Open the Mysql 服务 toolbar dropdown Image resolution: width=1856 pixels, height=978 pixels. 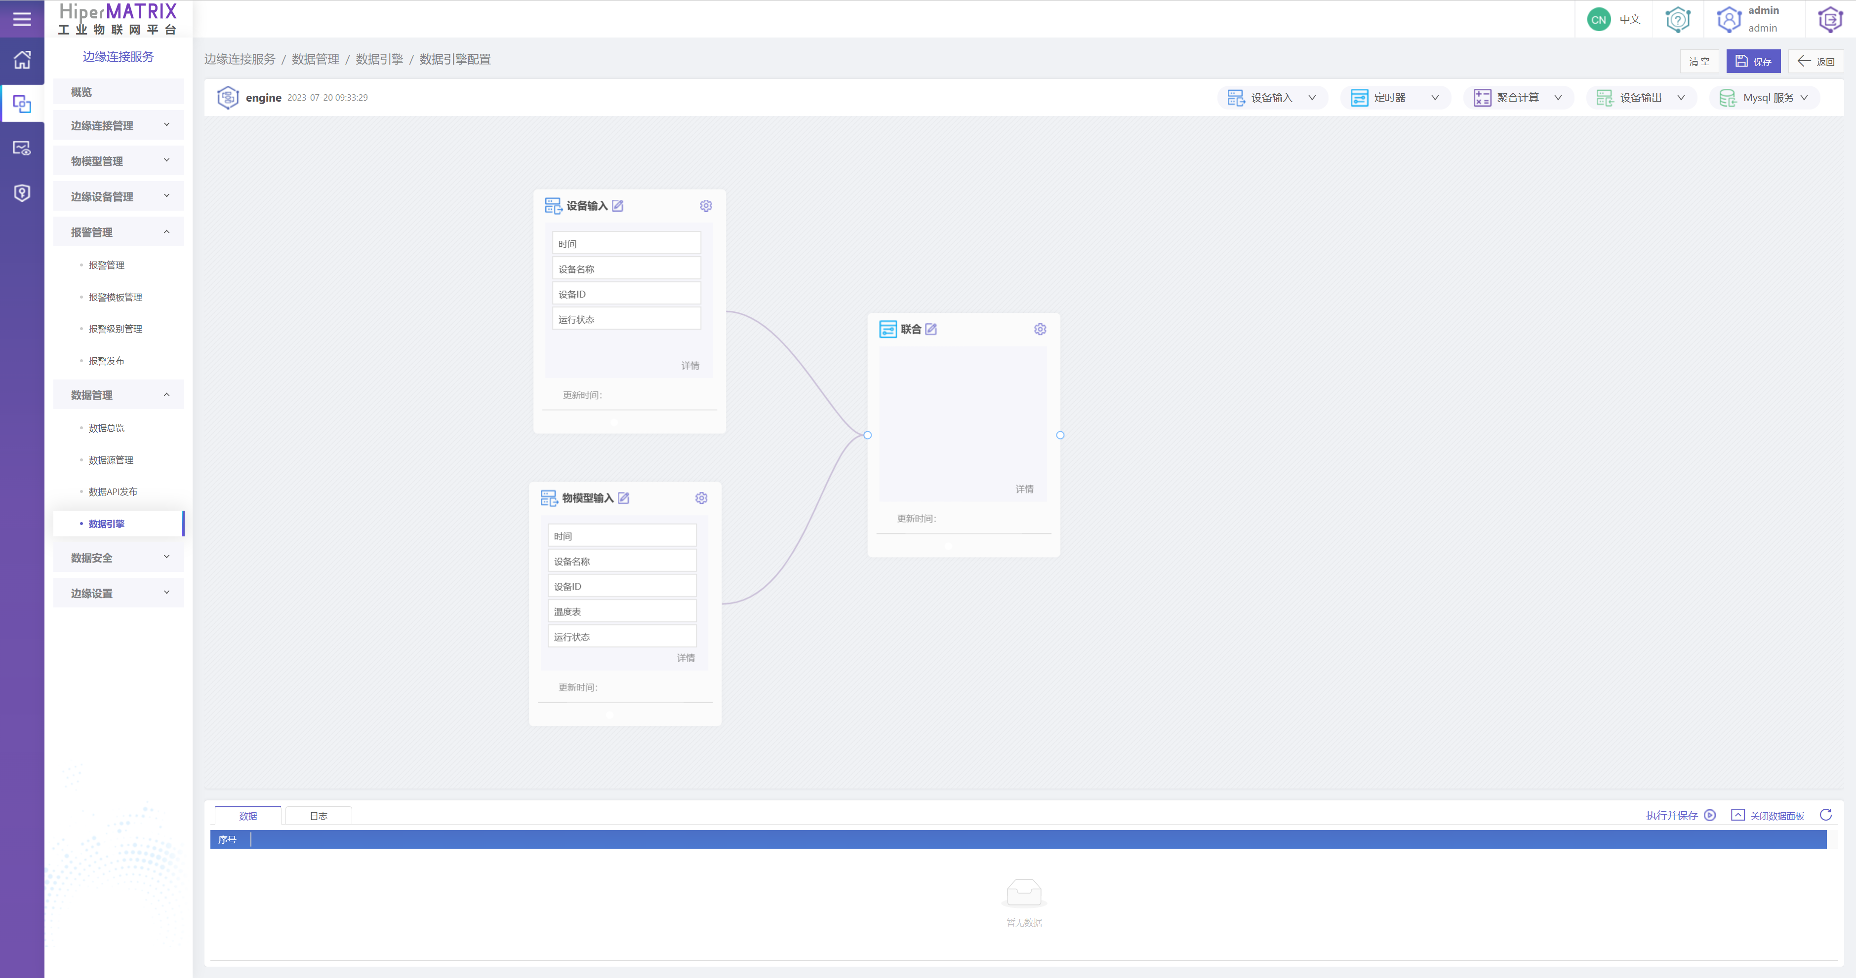click(x=1764, y=97)
